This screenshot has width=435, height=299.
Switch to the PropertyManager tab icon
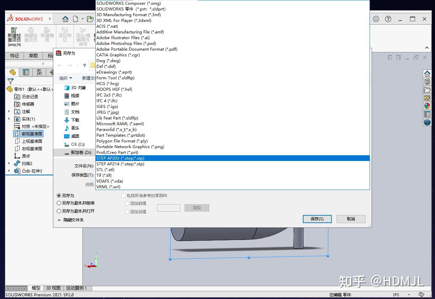(26, 72)
